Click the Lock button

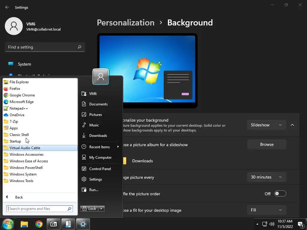point(89,209)
